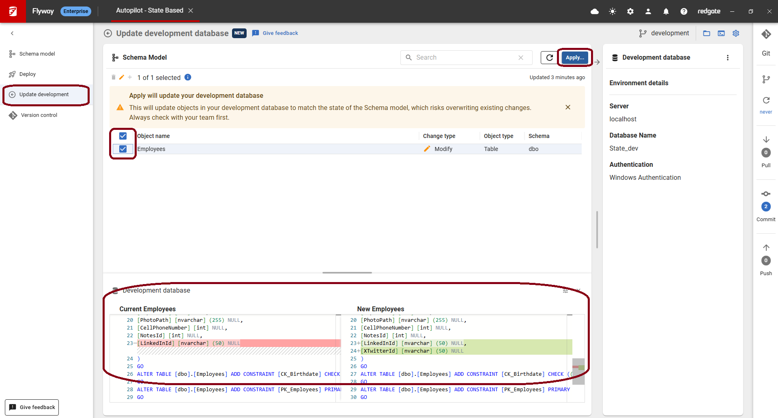
Task: Click the Enterprise badge
Action: pyautogui.click(x=76, y=11)
